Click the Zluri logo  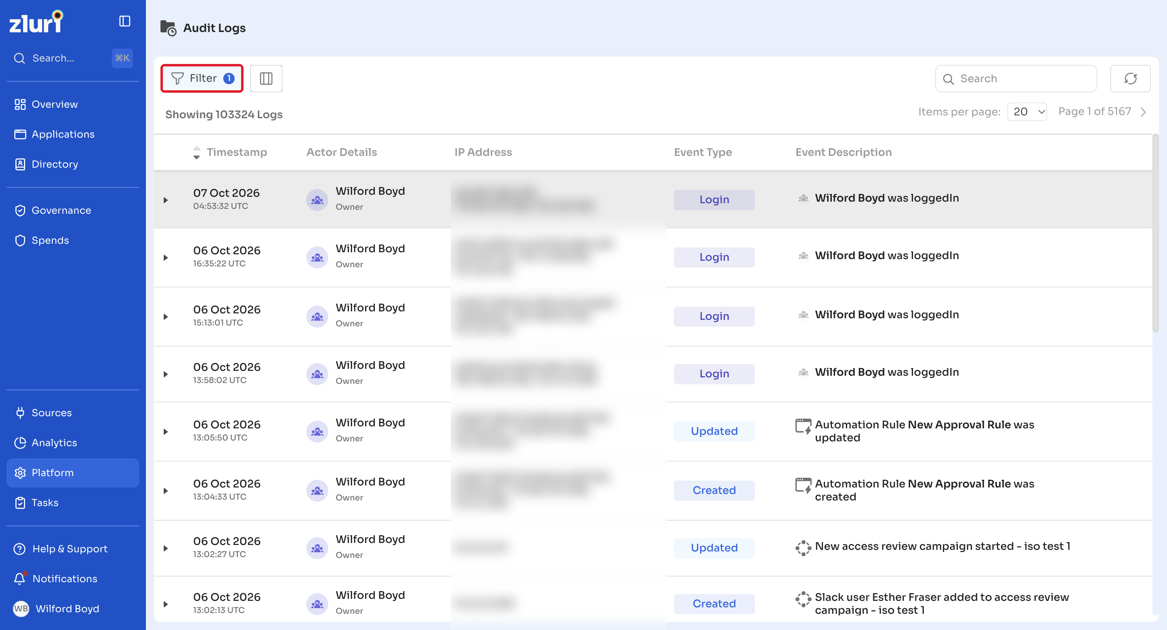coord(36,22)
